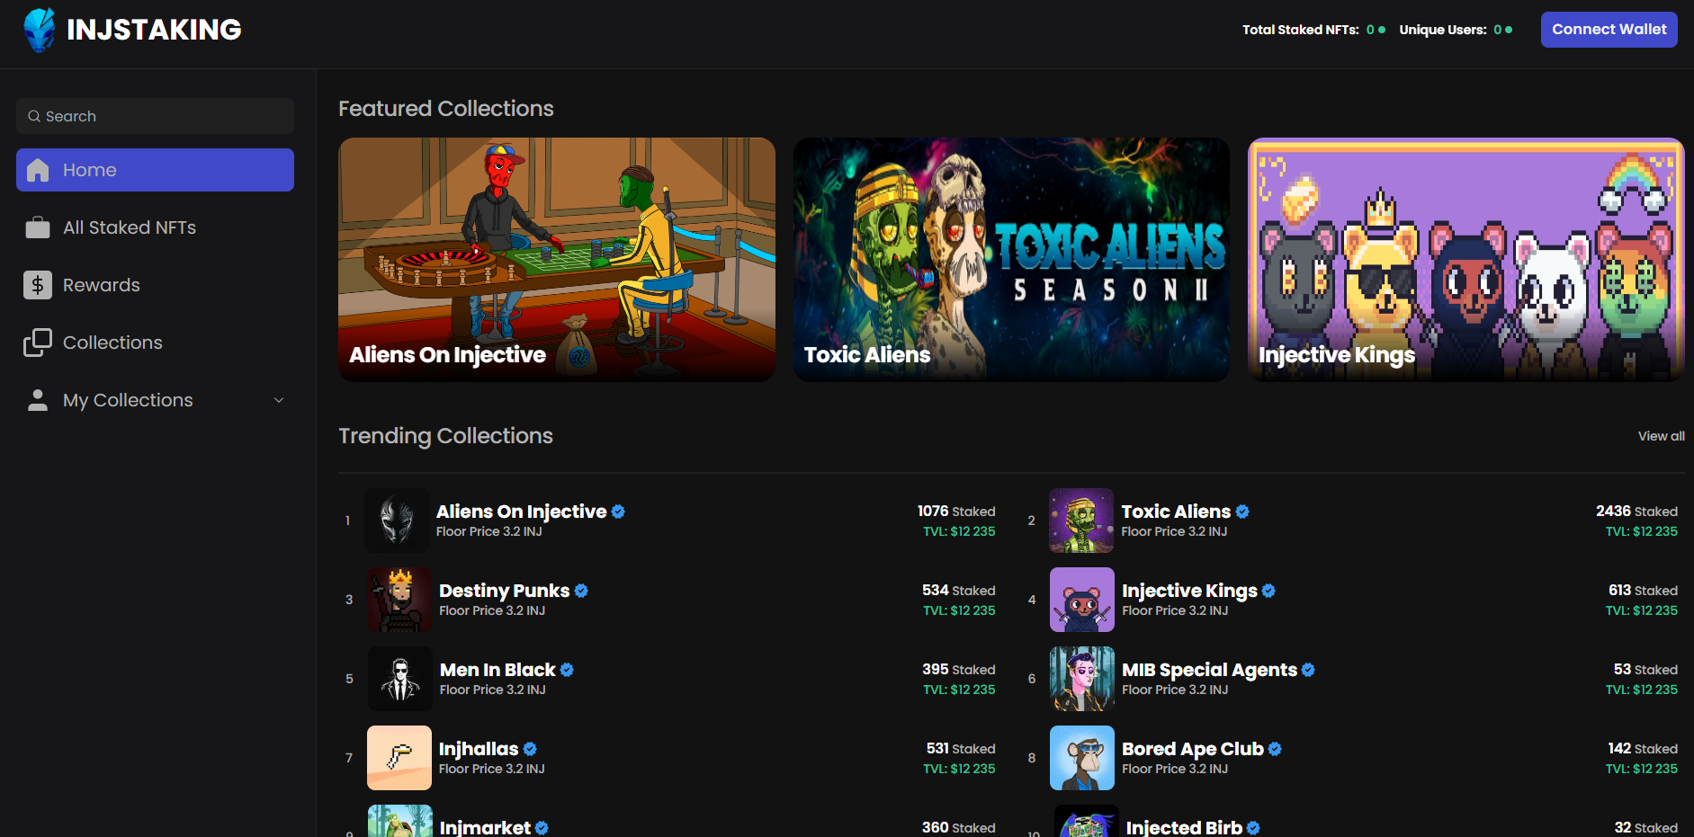Click View all trending collections
The height and width of the screenshot is (837, 1694).
tap(1661, 436)
